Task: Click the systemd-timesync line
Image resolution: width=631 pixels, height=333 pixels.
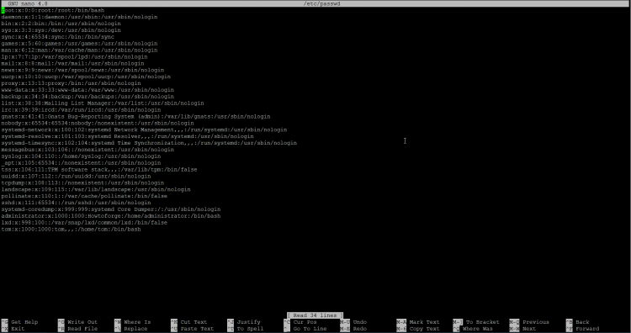Action: [x=149, y=143]
